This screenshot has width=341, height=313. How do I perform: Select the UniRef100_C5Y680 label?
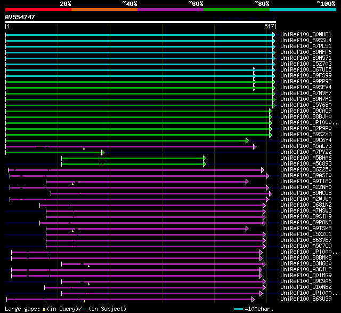pyautogui.click(x=306, y=105)
